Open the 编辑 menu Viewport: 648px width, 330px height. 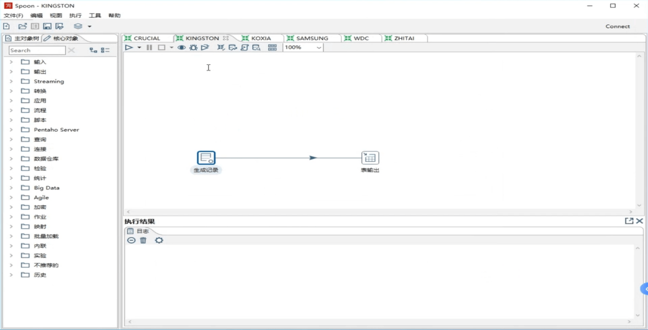tap(36, 16)
